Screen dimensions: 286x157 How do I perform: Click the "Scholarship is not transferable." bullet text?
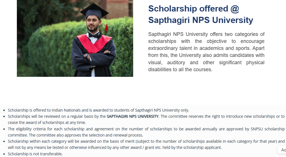pos(35,154)
